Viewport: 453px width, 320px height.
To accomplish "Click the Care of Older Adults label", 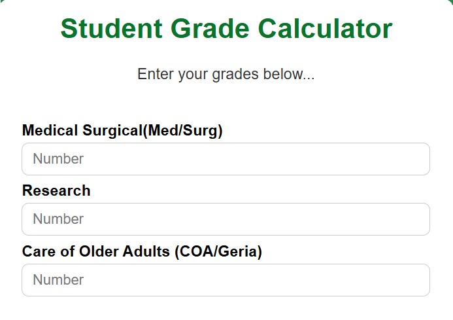I will 142,251.
